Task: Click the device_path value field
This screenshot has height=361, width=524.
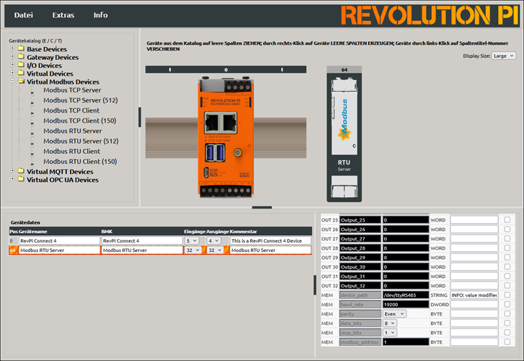Action: coord(406,295)
